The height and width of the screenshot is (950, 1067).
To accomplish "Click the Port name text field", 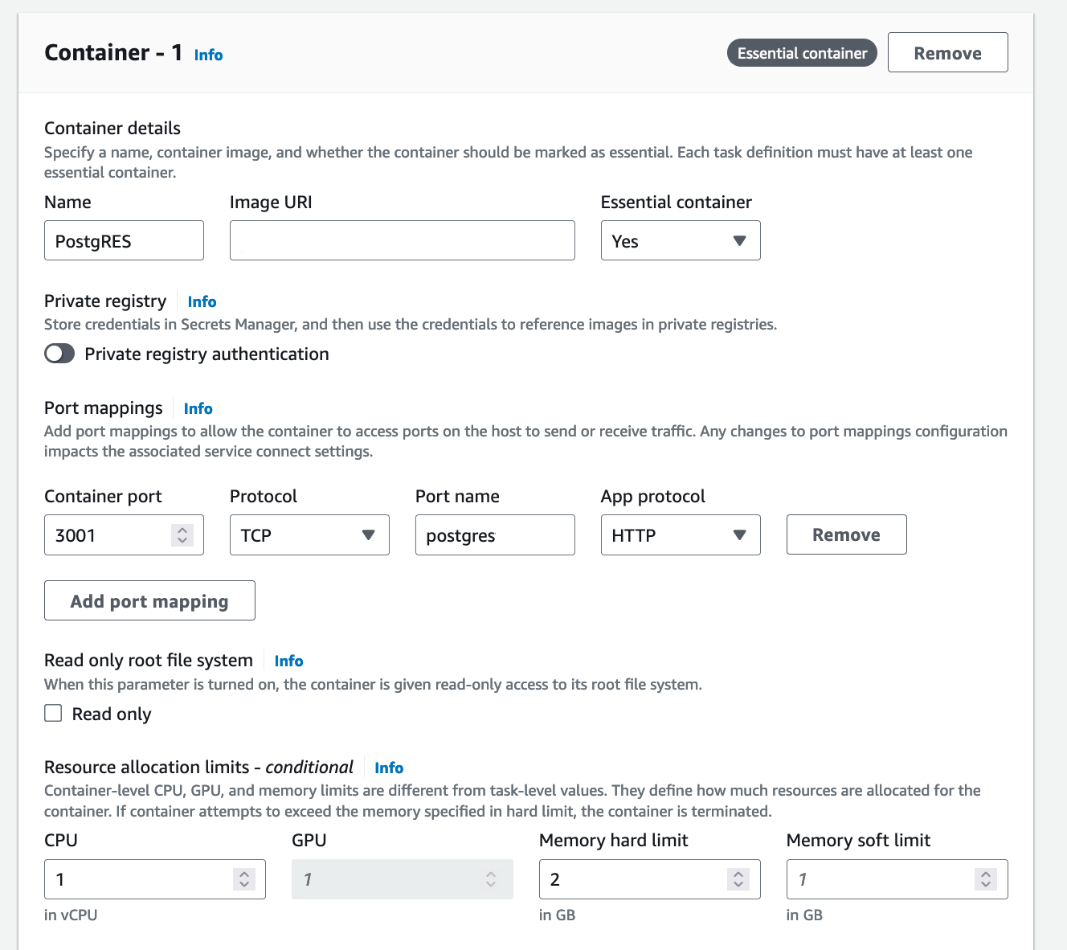I will point(494,535).
